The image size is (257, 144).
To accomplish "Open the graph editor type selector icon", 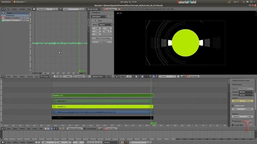I will pos(3,76).
